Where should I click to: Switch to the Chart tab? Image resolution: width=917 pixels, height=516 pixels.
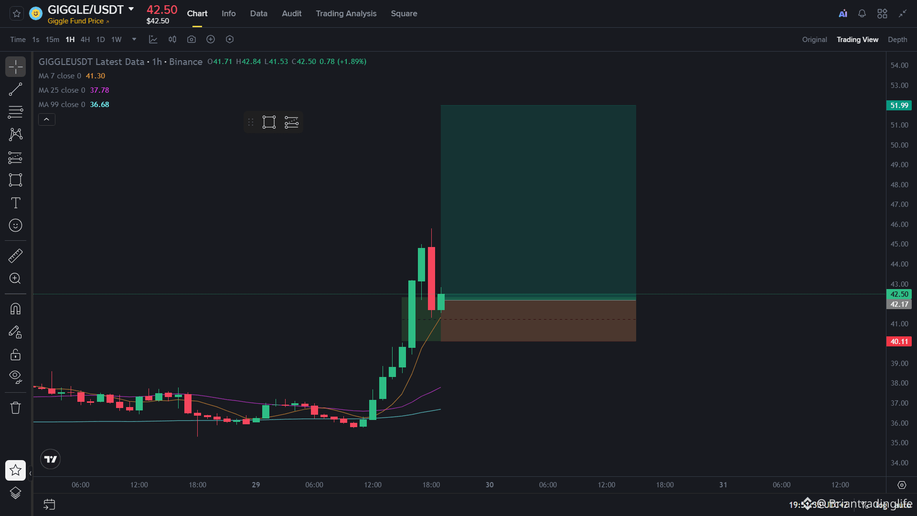(197, 14)
